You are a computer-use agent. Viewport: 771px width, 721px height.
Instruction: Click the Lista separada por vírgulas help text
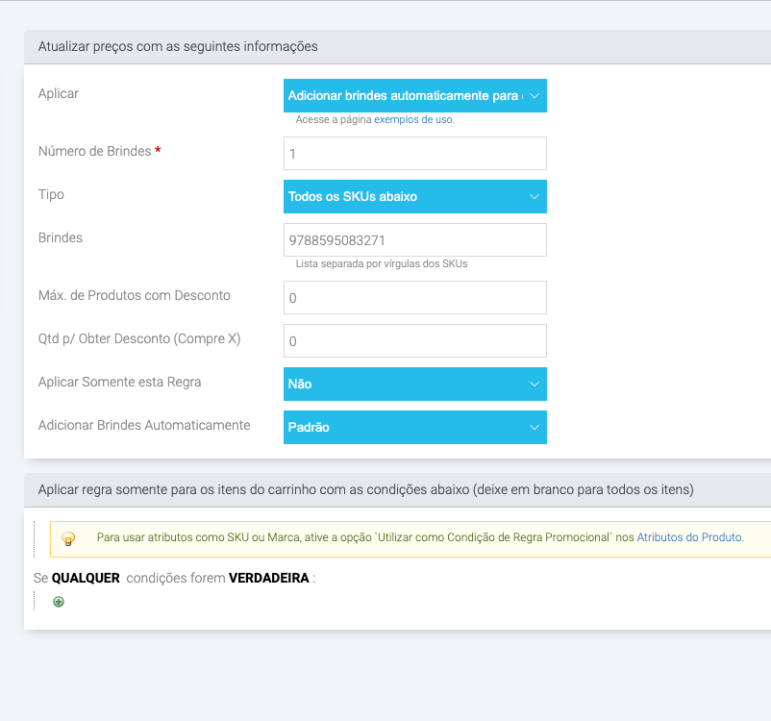click(382, 263)
